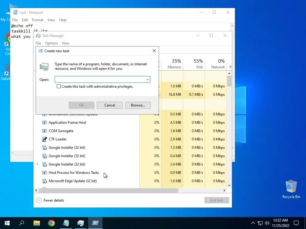
Task: Switch to Notepad via taskbar icon
Action: pos(66,223)
